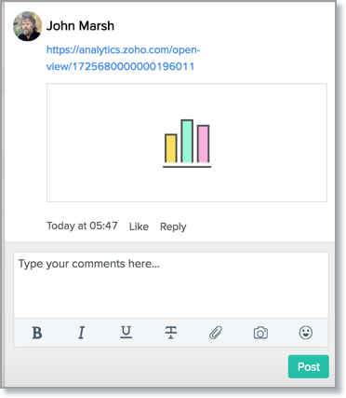Click the green bar in chart icon
Viewport: 346px width, 398px height.
(x=187, y=141)
